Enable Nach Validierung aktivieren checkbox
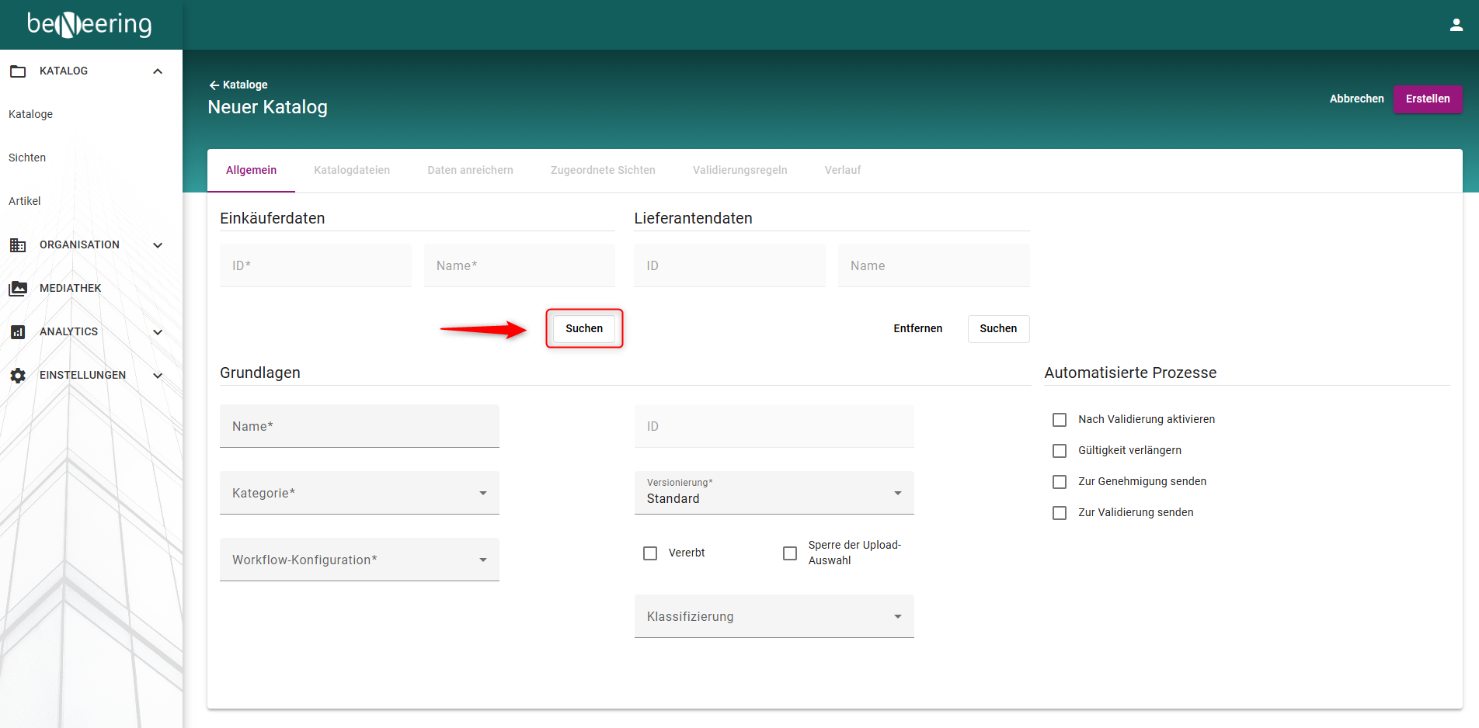 click(1060, 420)
